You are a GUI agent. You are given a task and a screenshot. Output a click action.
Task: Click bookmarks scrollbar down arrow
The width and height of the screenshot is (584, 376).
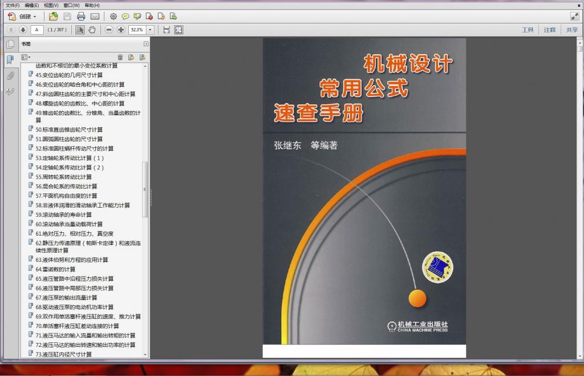pyautogui.click(x=145, y=355)
